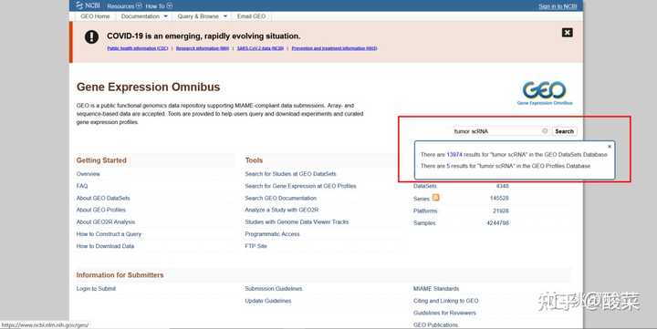Open Citing and Linking to GEO link

point(446,301)
